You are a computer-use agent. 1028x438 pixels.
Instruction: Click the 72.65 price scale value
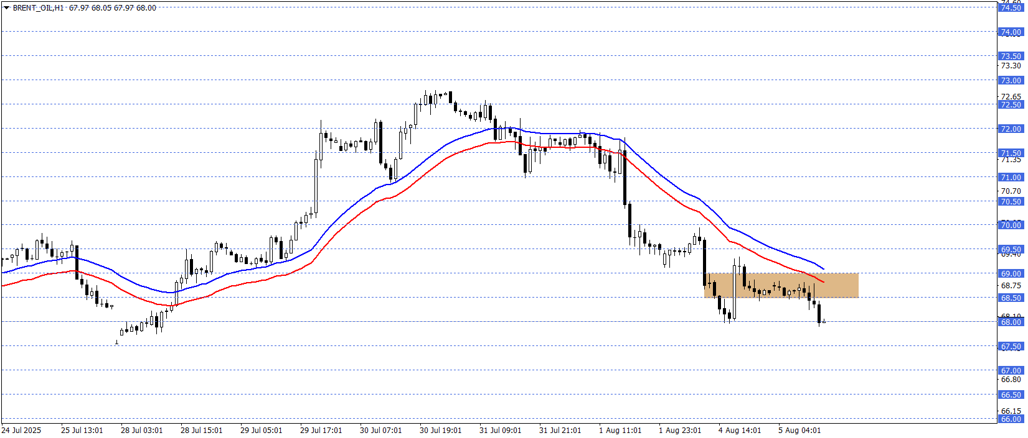click(1011, 96)
